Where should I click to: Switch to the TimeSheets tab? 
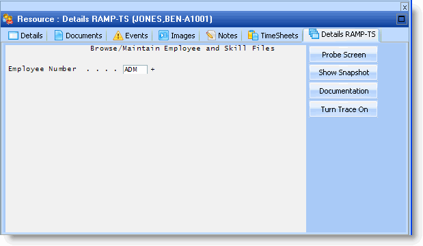point(273,36)
